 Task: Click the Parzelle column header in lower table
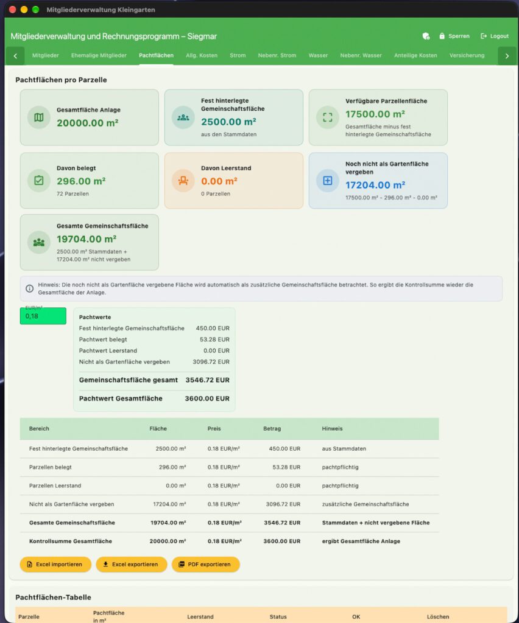(x=29, y=617)
